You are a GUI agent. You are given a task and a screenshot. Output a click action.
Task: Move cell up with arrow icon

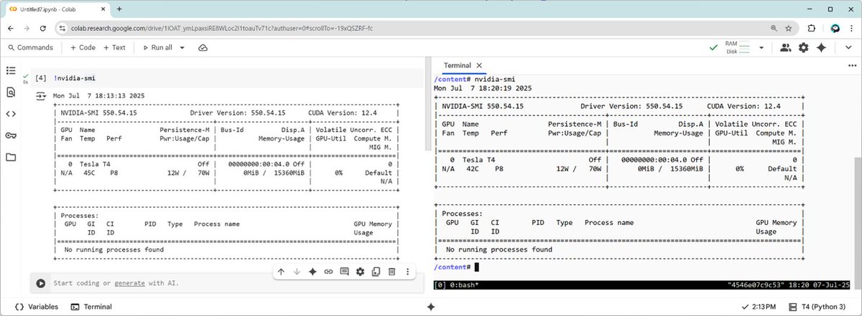281,272
